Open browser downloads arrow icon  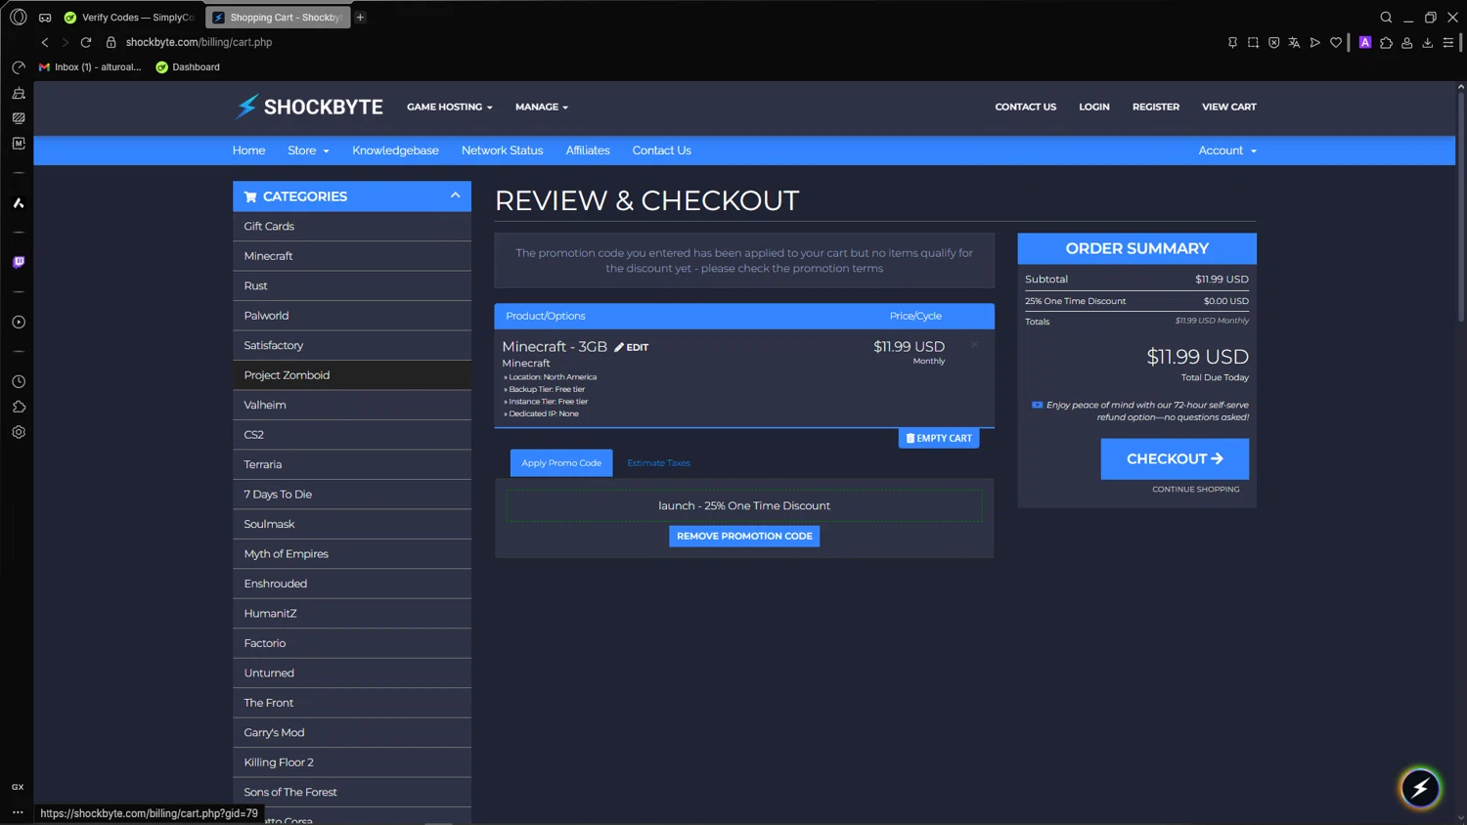(1428, 42)
